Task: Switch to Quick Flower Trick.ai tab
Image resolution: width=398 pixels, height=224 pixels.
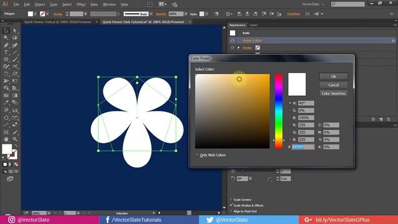Action: pos(58,22)
